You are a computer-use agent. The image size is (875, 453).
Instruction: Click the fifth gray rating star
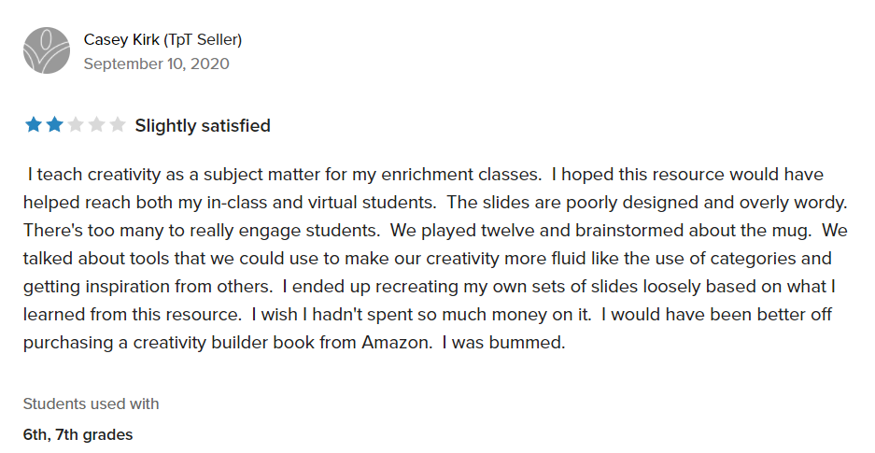click(117, 125)
